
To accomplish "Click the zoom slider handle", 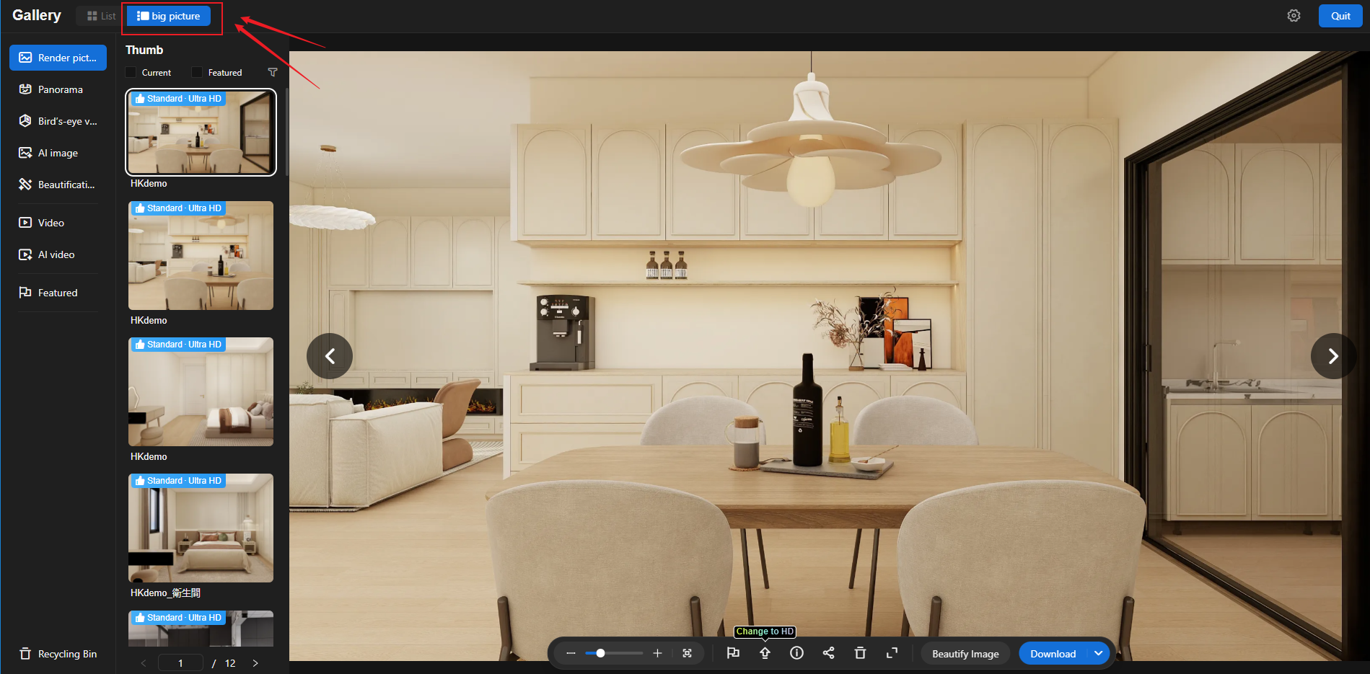I will point(600,653).
